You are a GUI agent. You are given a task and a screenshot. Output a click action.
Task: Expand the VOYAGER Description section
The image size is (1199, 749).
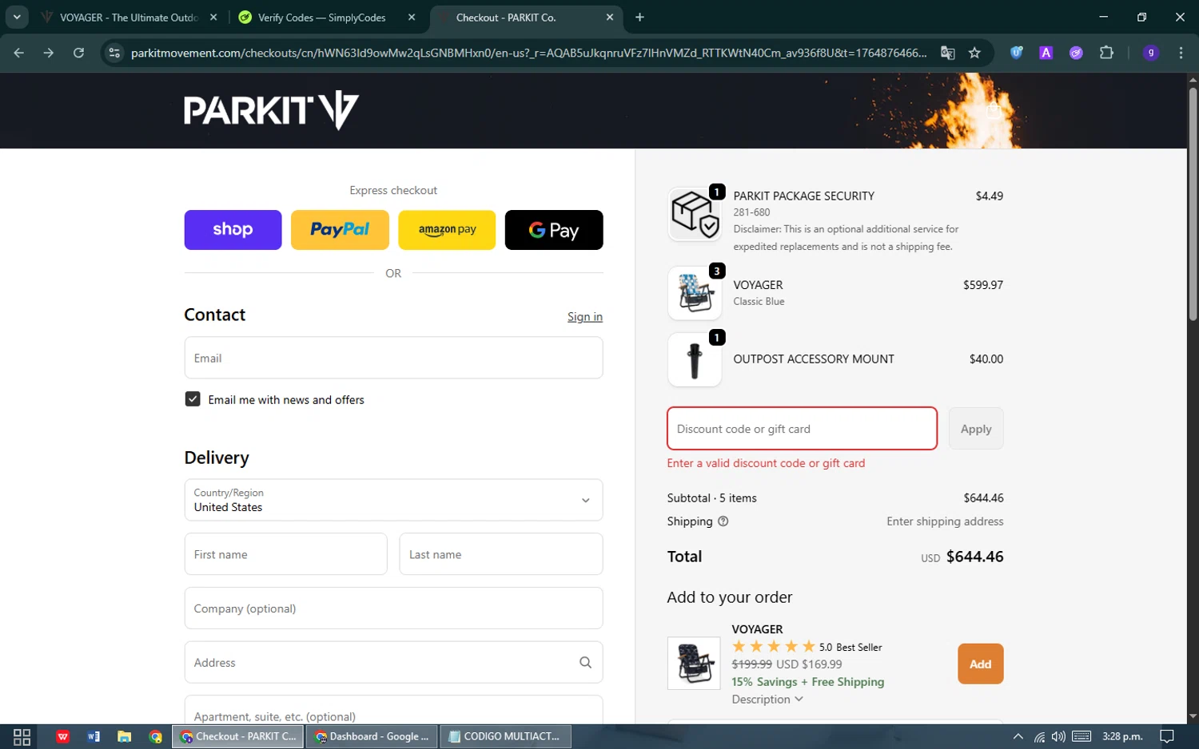click(767, 699)
